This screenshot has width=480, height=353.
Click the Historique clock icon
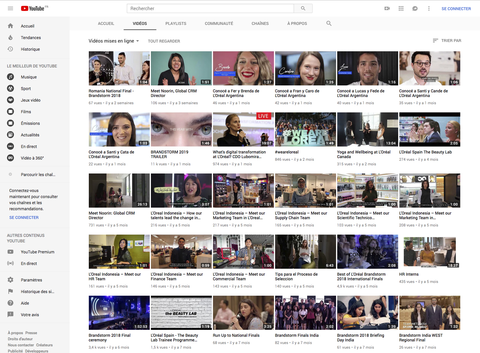point(10,49)
